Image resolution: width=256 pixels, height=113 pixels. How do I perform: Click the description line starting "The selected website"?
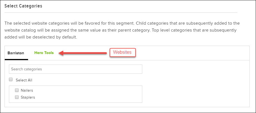tap(122, 23)
